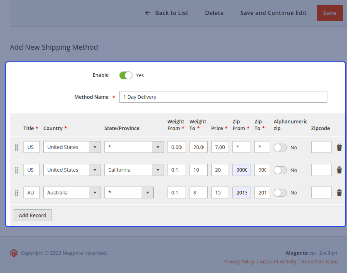Click the Add Record button

pyautogui.click(x=33, y=215)
